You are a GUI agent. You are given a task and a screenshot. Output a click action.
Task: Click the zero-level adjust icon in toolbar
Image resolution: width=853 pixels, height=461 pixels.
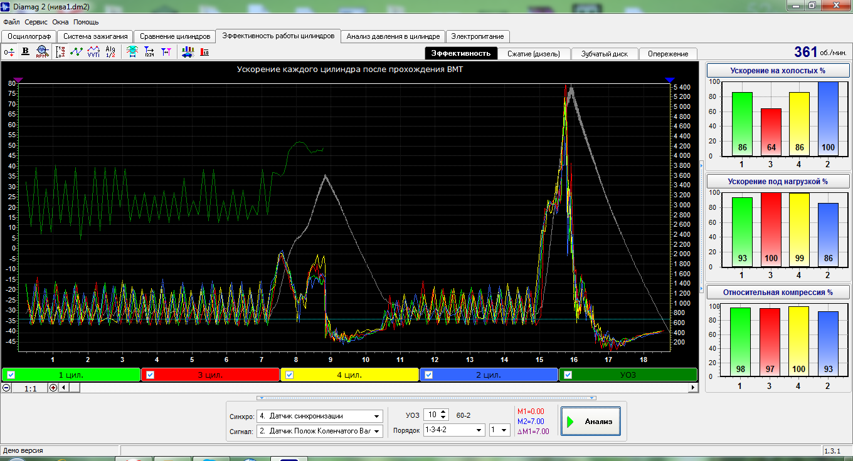[9, 52]
